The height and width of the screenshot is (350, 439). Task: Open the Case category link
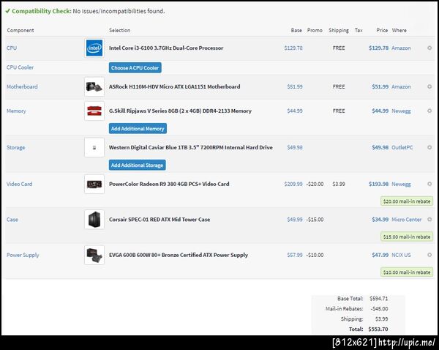[x=12, y=220]
